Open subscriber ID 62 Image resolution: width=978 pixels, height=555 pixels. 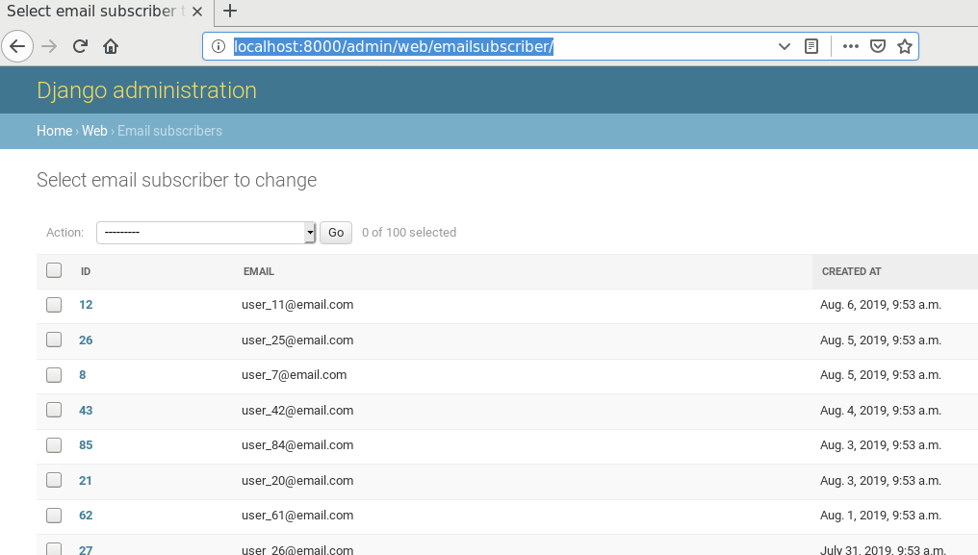(86, 516)
